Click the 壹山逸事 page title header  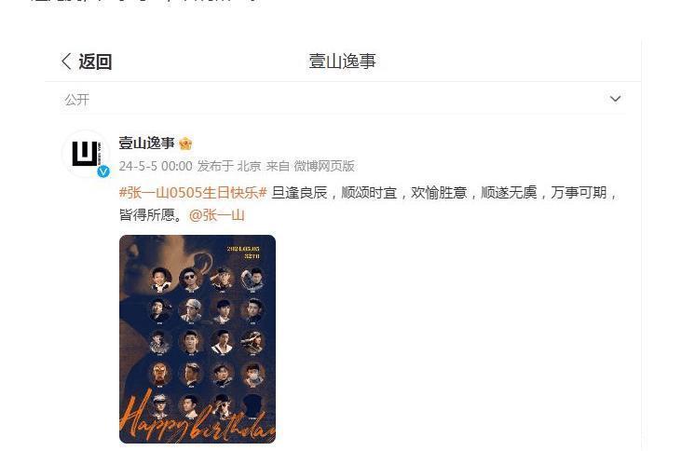342,61
